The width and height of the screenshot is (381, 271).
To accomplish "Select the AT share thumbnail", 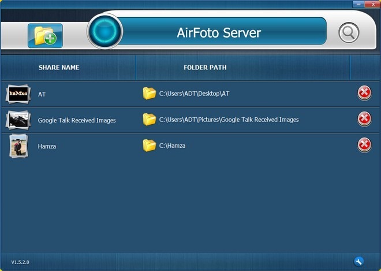I will (18, 94).
